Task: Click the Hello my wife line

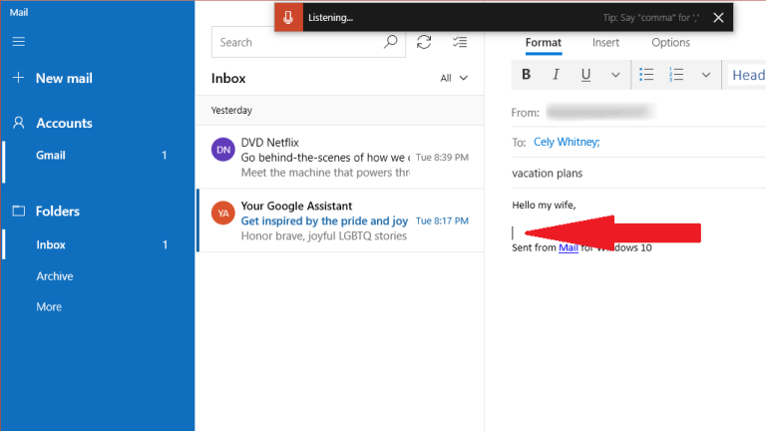Action: pyautogui.click(x=544, y=206)
